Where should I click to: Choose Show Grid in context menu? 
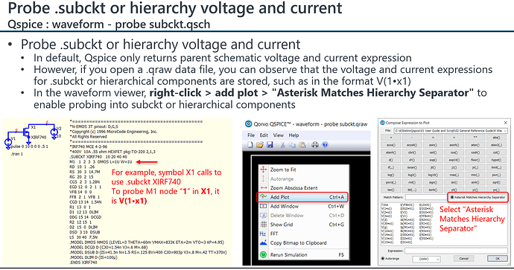302,225
